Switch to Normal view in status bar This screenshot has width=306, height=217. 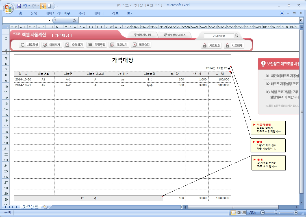(x=233, y=212)
